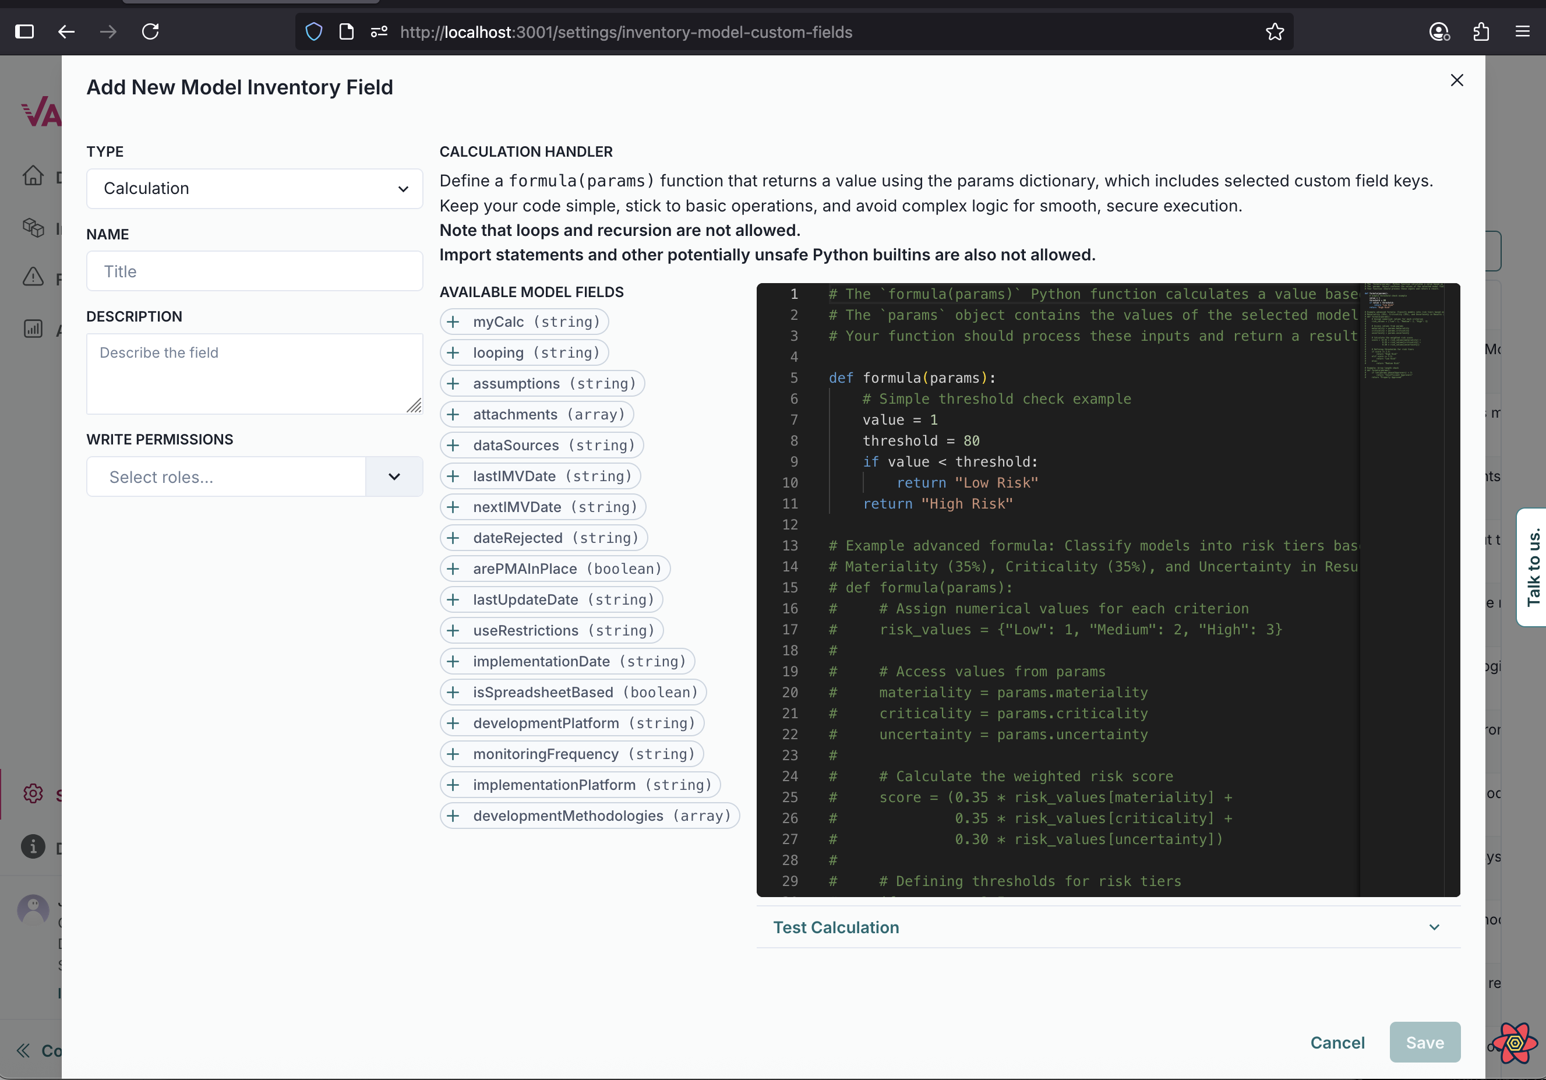Save the new model inventory field
Viewport: 1546px width, 1080px height.
[1424, 1042]
